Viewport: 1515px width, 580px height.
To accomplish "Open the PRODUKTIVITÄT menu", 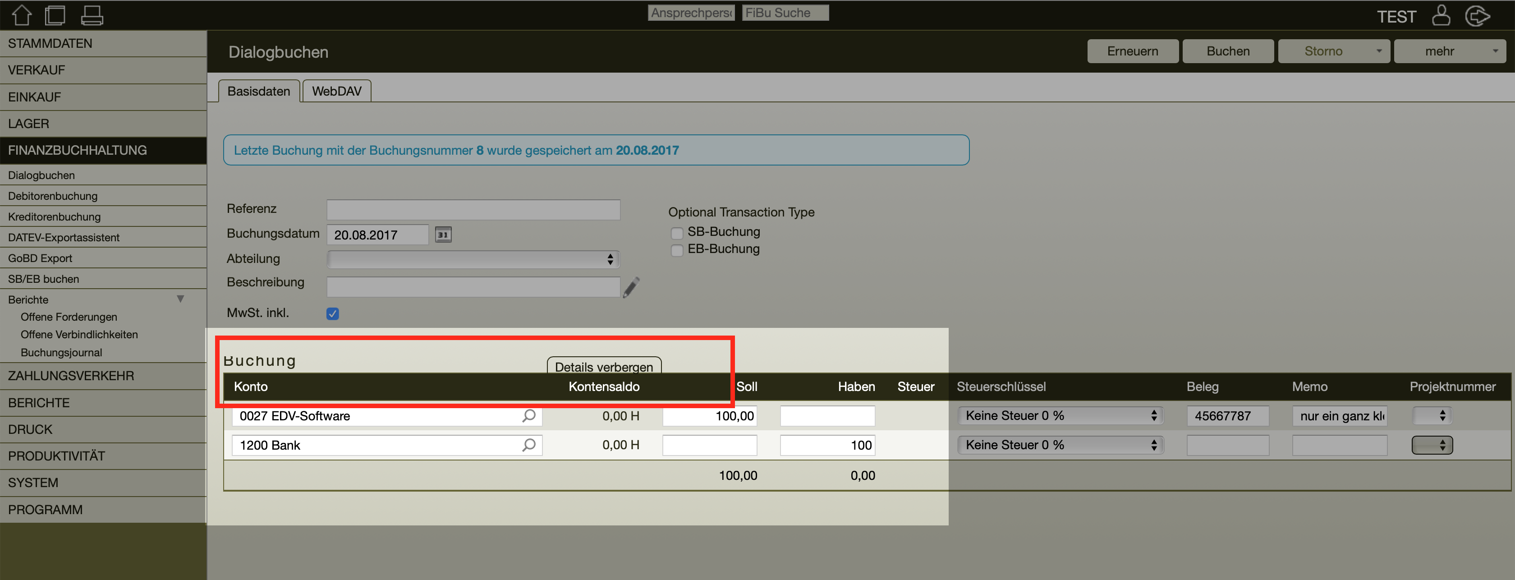I will point(103,456).
